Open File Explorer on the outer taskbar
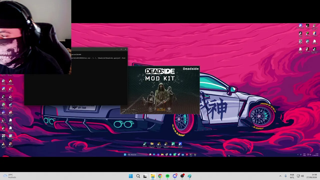This screenshot has height=180, width=320. [x=153, y=176]
